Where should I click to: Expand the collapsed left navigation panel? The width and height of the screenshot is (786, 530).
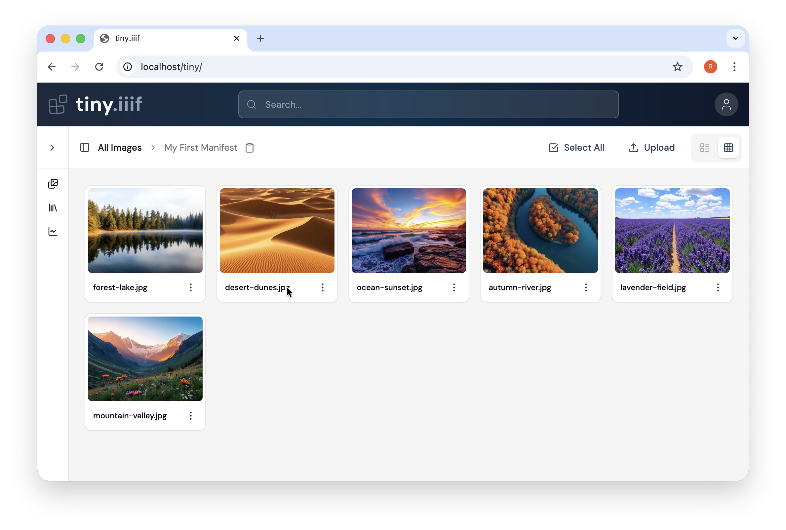(x=53, y=148)
